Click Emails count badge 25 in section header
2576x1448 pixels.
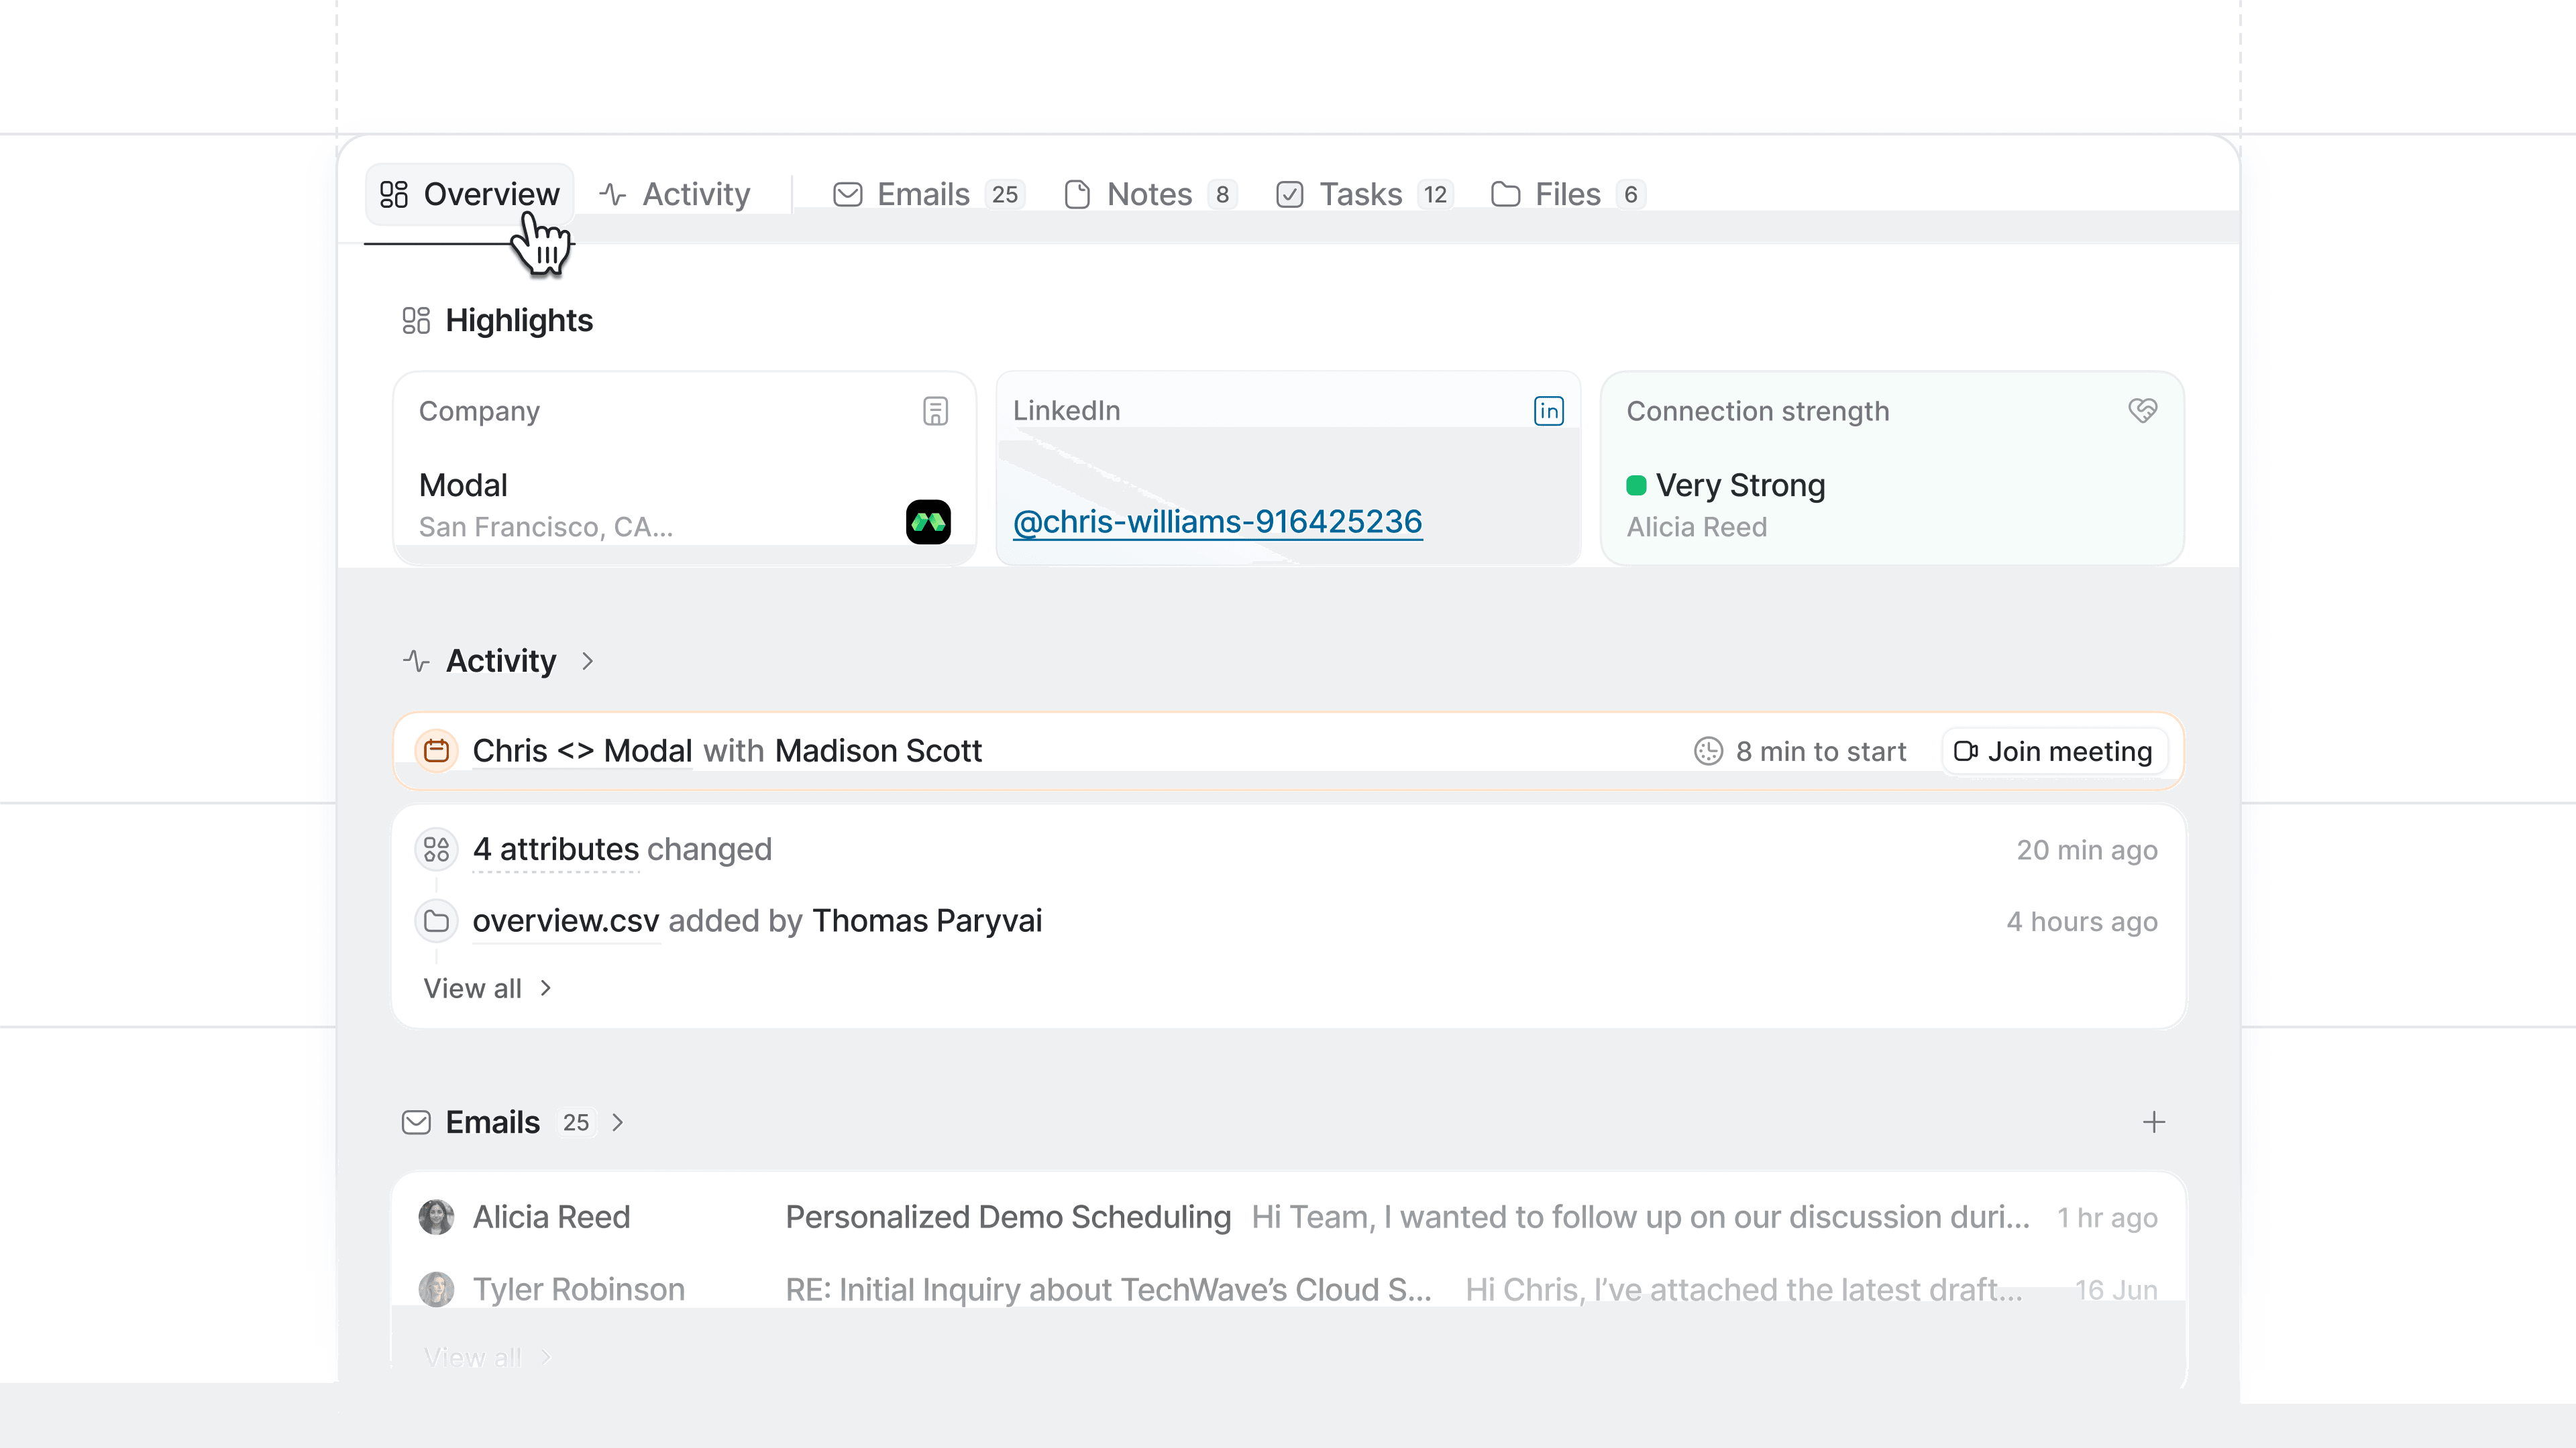(576, 1122)
